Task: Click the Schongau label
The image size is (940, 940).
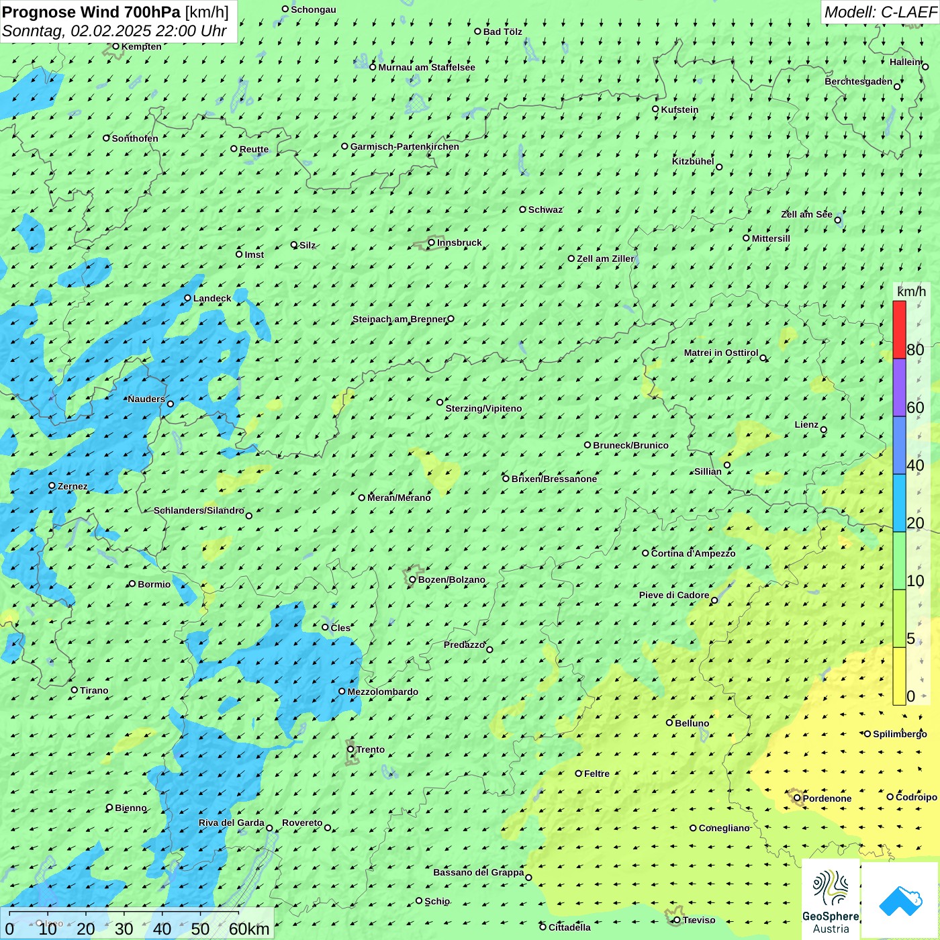Action: tap(314, 9)
